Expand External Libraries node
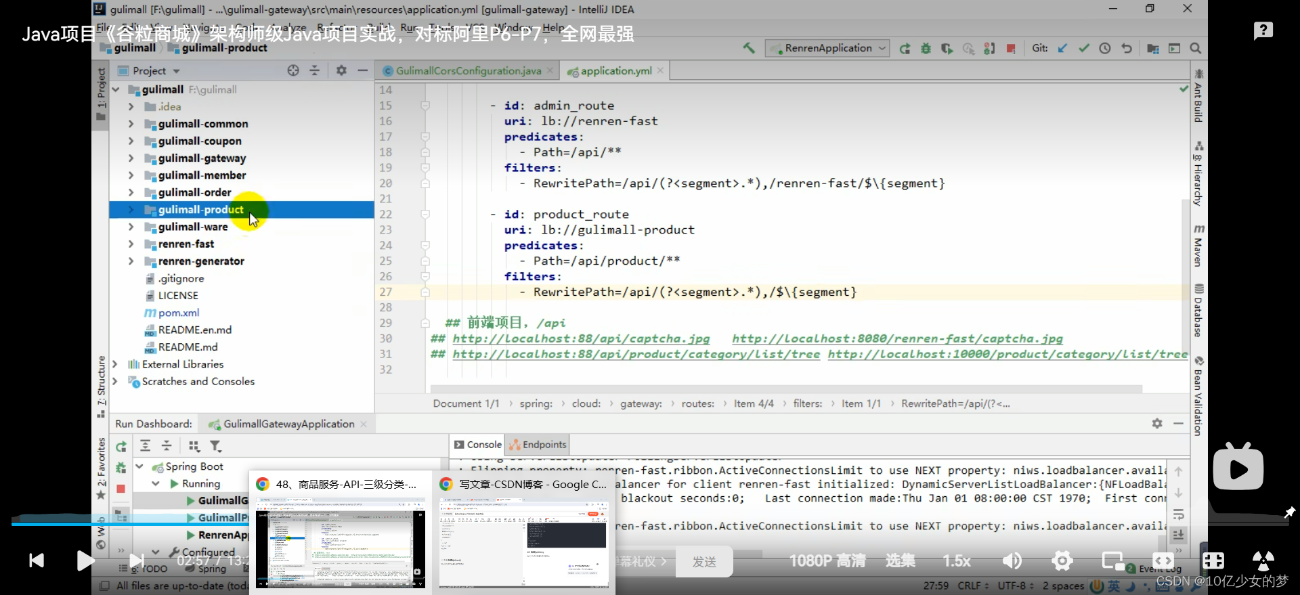The image size is (1300, 595). [115, 364]
